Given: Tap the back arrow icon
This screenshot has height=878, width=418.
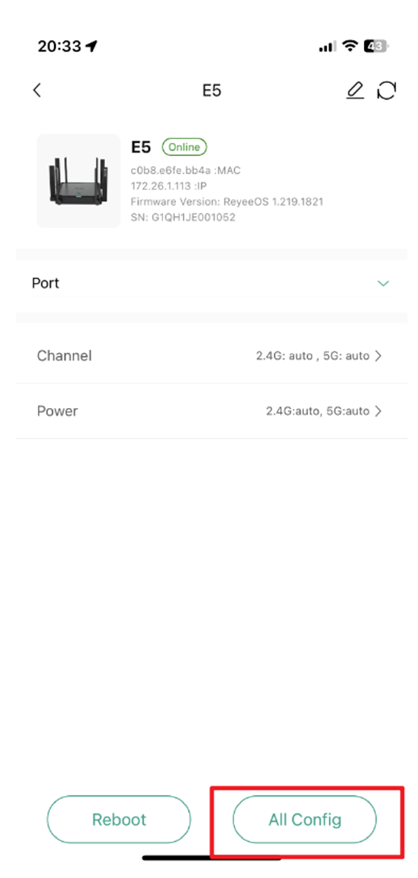Looking at the screenshot, I should [37, 90].
